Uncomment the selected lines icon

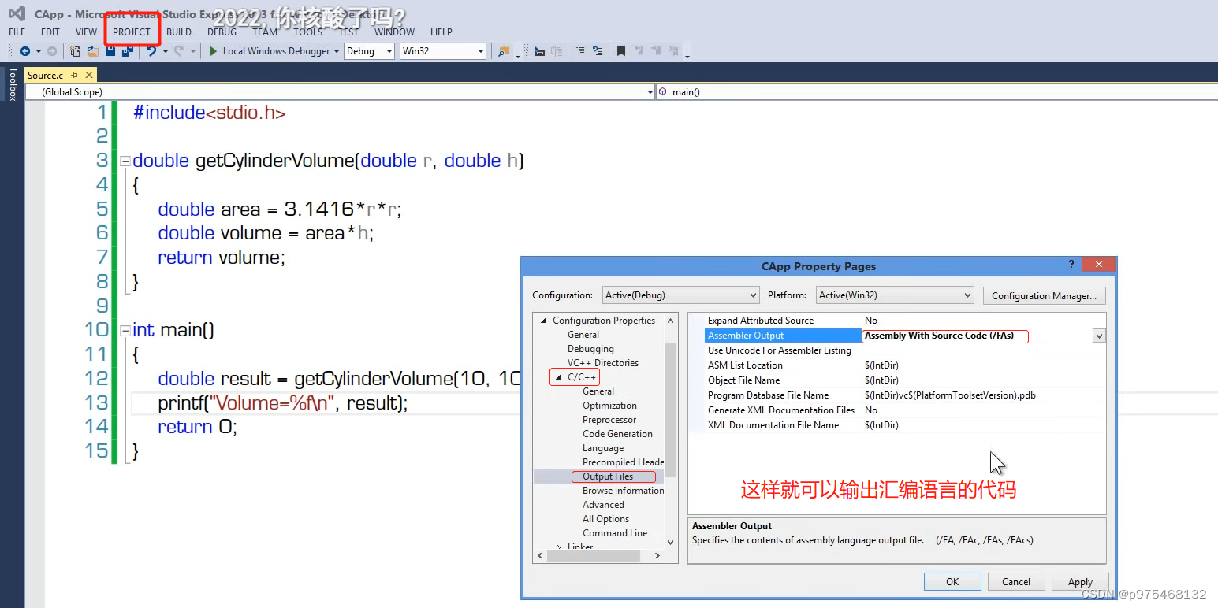click(x=598, y=51)
